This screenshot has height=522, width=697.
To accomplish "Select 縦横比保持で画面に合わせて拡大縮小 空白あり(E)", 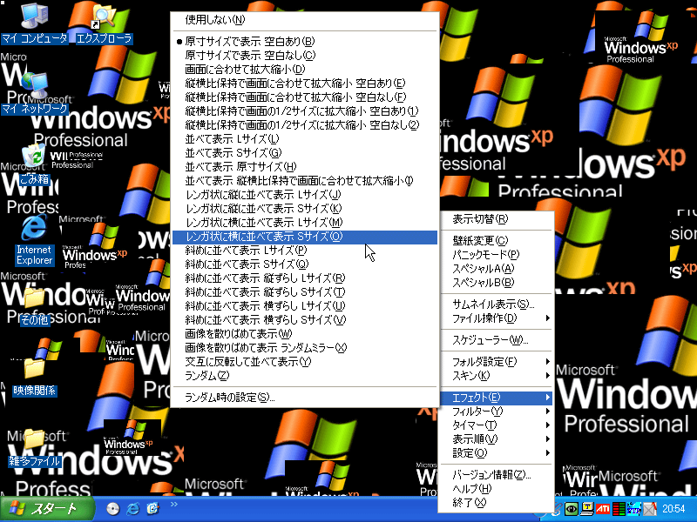I will click(x=305, y=83).
